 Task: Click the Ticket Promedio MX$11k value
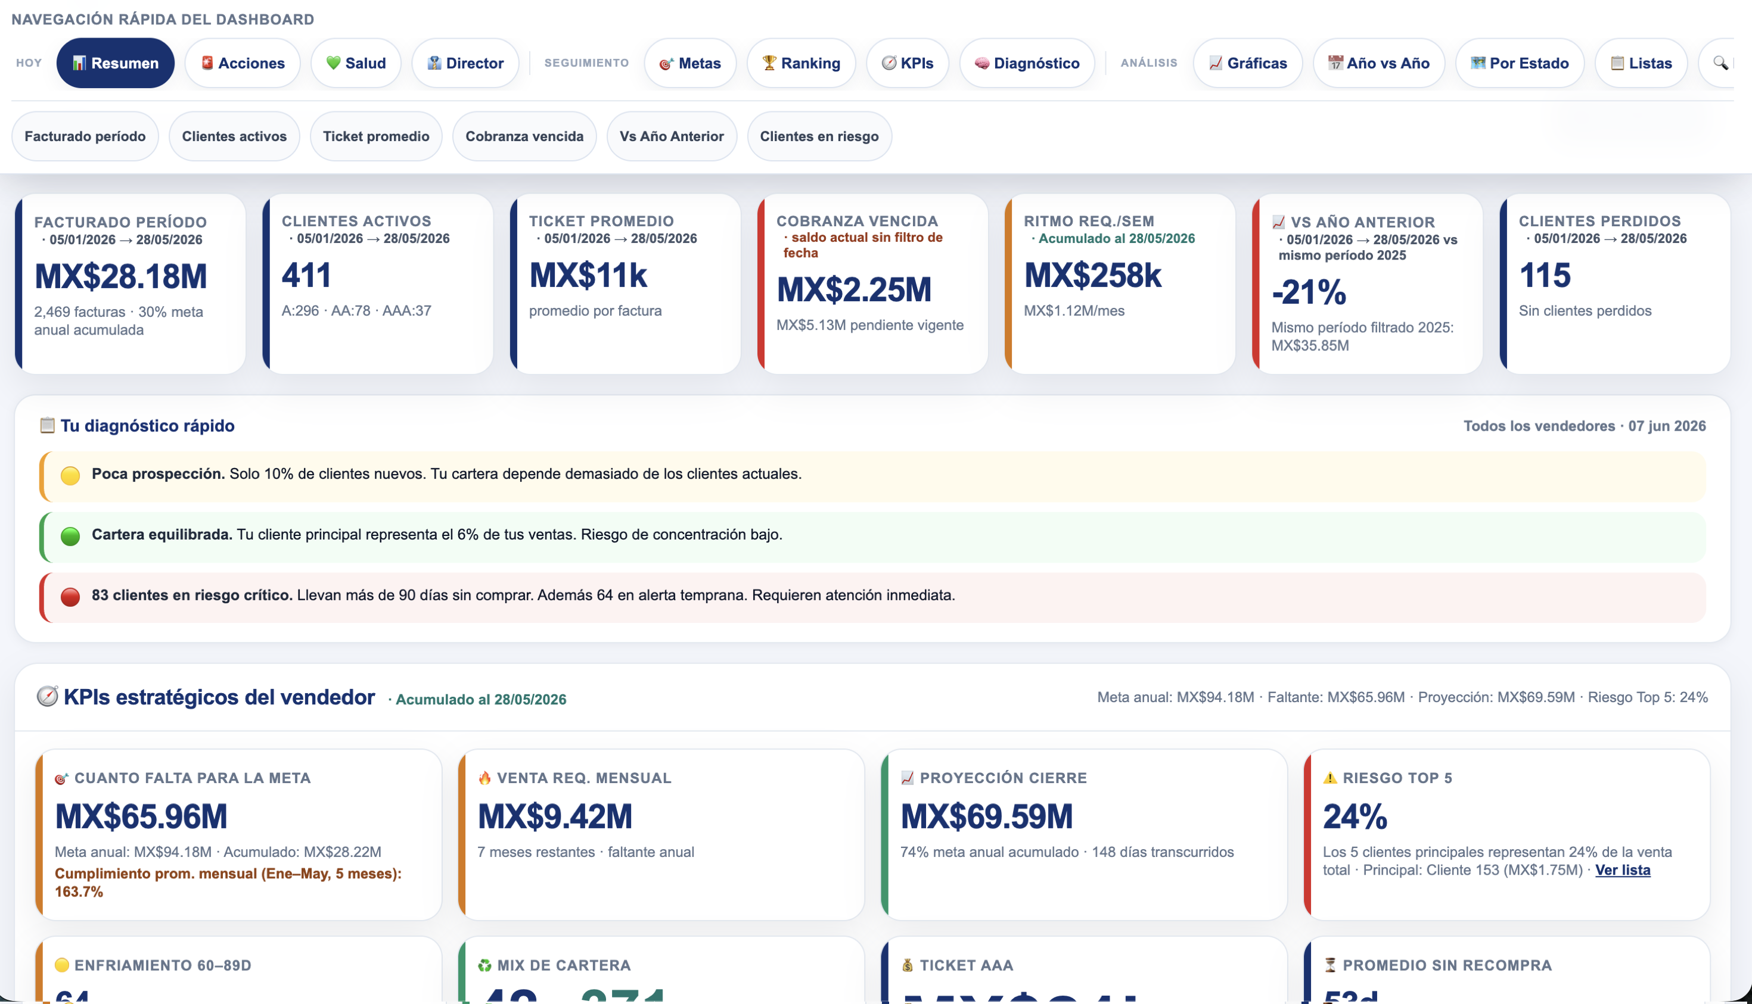tap(588, 275)
